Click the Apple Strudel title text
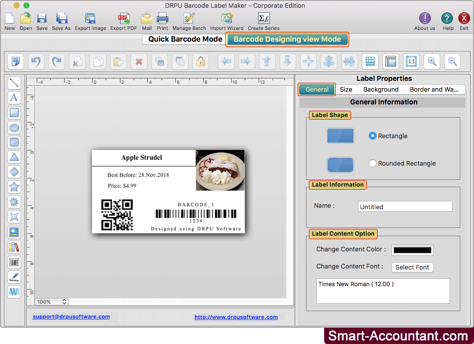The image size is (474, 344). 142,158
